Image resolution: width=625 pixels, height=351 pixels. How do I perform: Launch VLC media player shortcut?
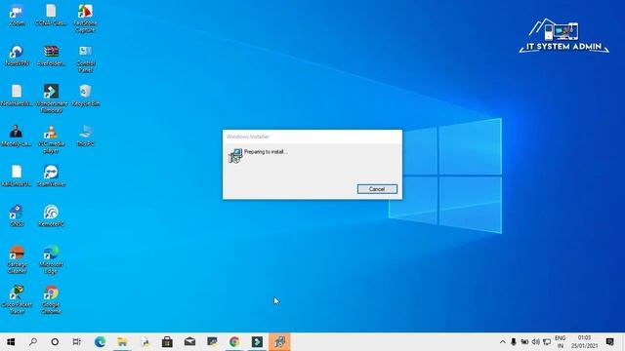click(51, 139)
